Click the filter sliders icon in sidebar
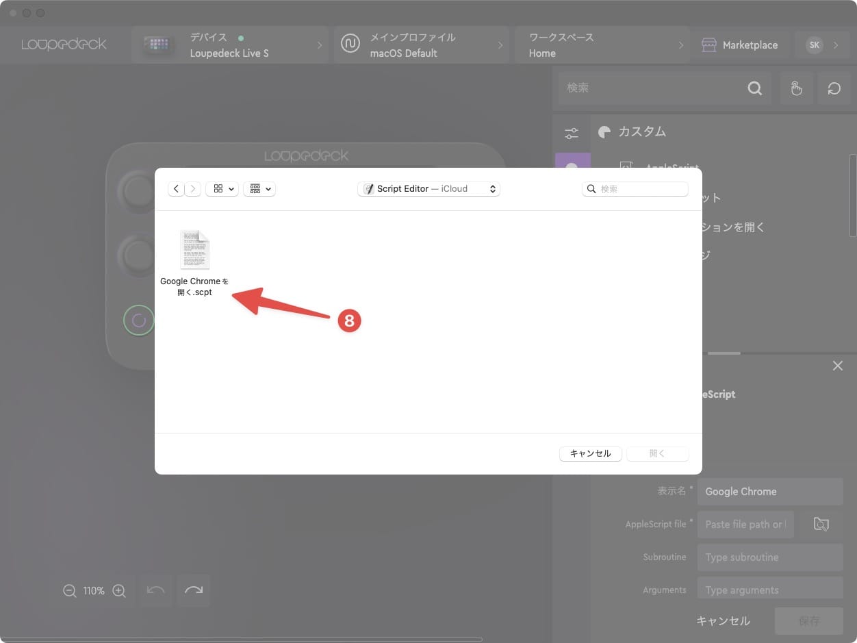 [x=572, y=134]
